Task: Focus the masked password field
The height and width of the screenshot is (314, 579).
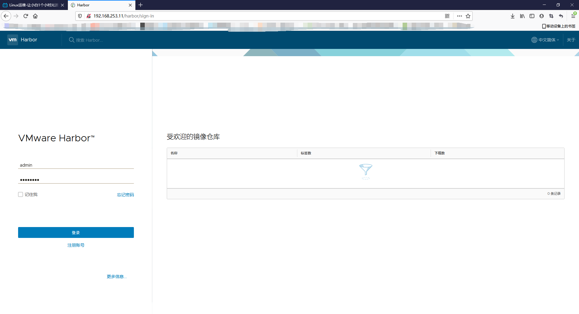Action: pyautogui.click(x=76, y=180)
